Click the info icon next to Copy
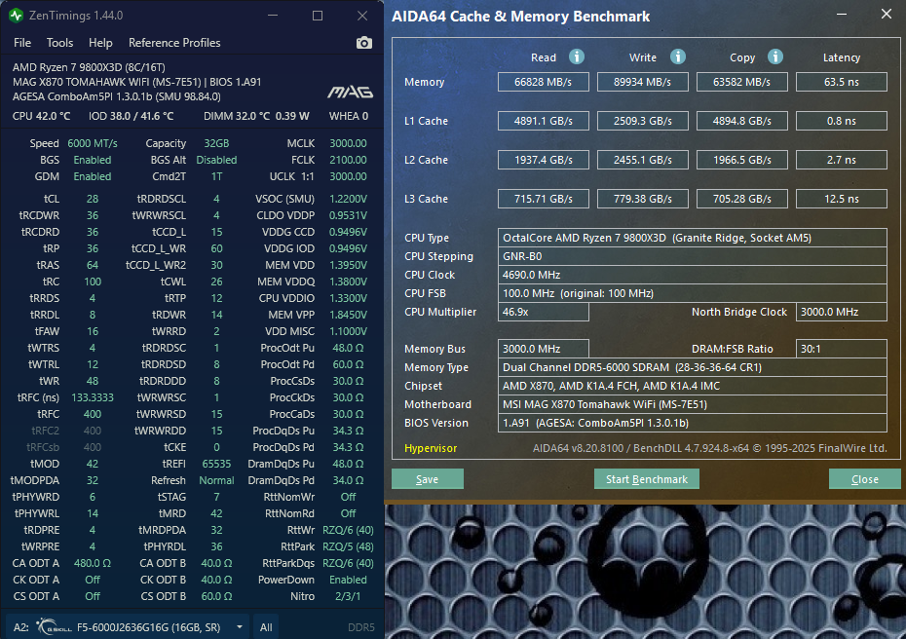 tap(775, 56)
